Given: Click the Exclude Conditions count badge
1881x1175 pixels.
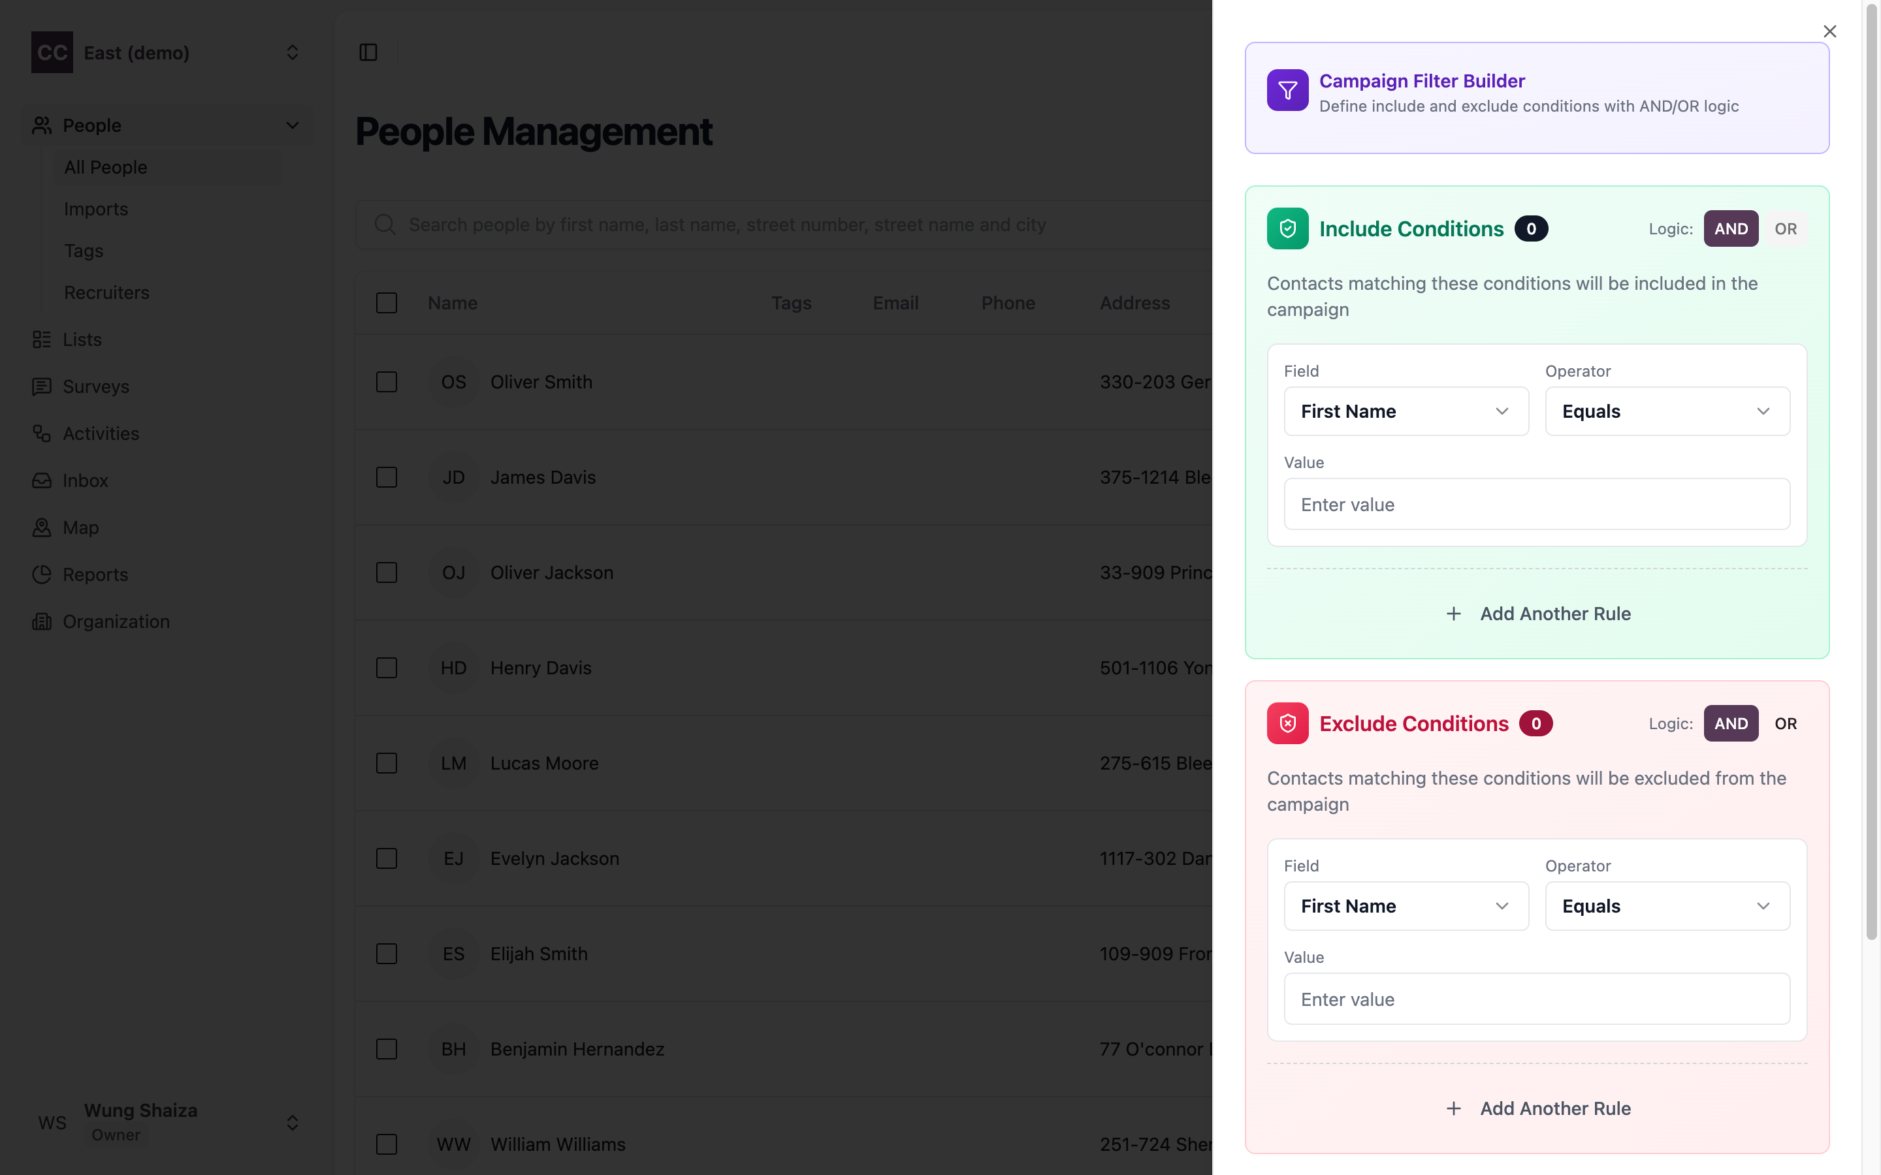Looking at the screenshot, I should (x=1536, y=723).
